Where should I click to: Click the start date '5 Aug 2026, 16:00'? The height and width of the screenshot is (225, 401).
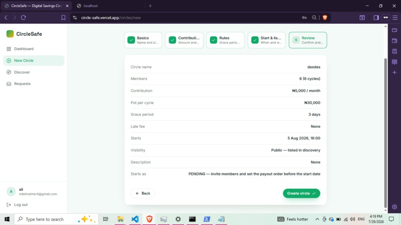tap(304, 138)
